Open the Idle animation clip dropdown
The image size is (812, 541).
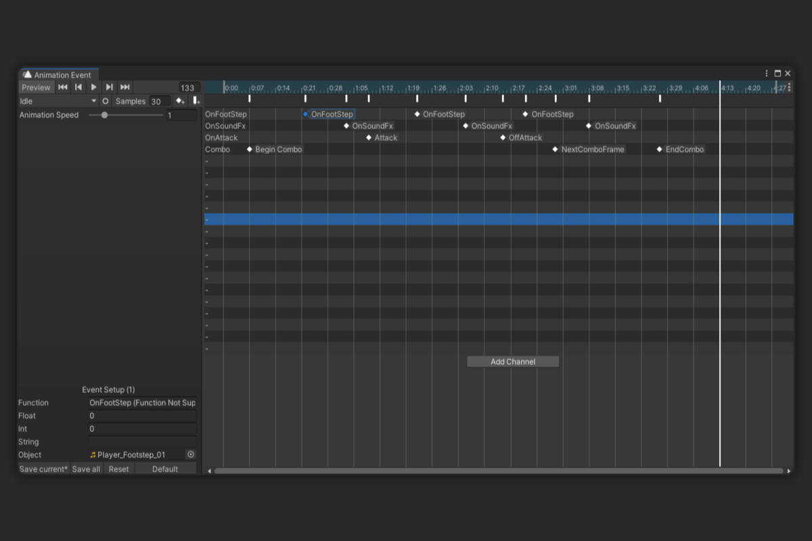tap(58, 101)
